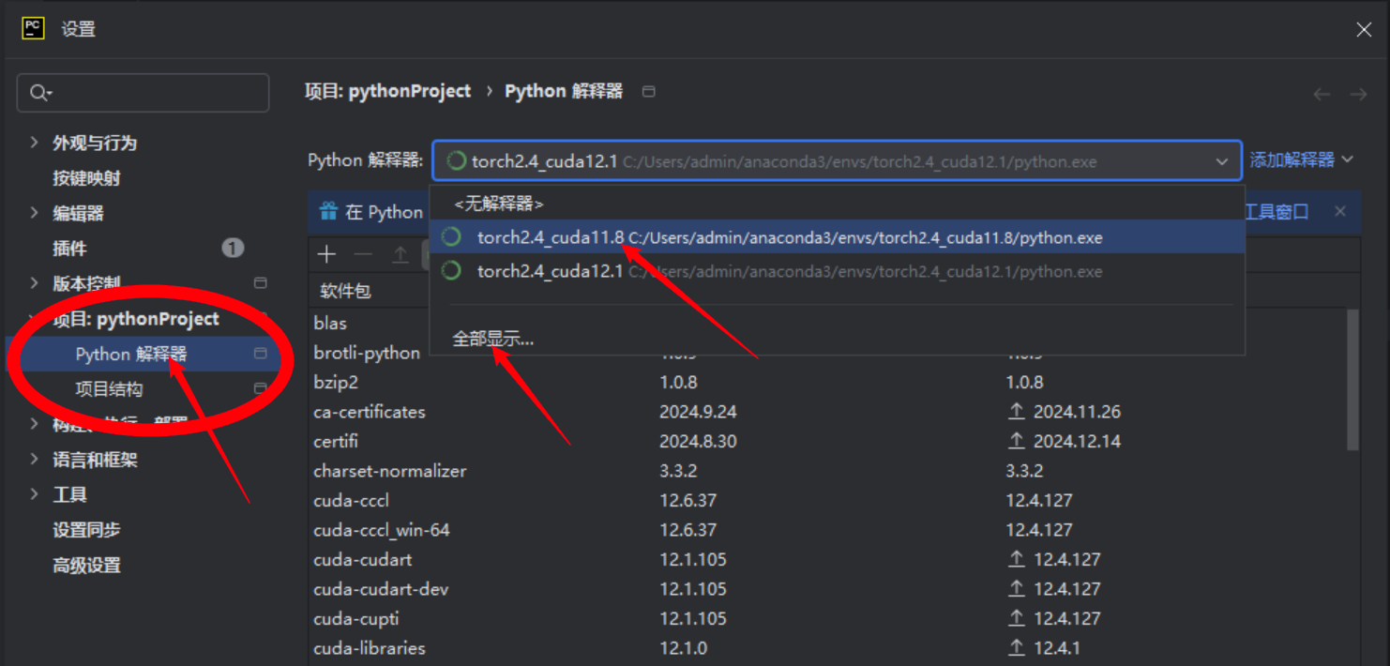Click the back navigation arrow
This screenshot has width=1390, height=666.
point(1322,94)
